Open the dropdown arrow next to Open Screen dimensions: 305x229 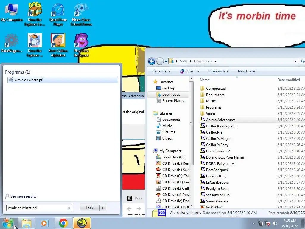coord(198,71)
